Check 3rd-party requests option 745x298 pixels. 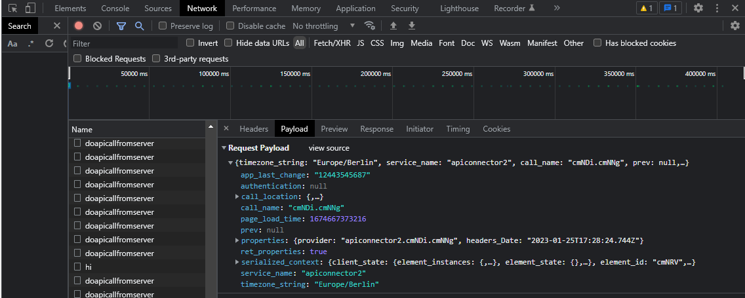[x=156, y=58]
